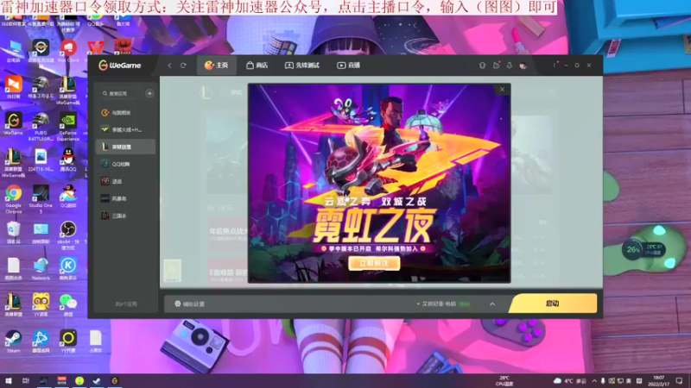Open the 向日葵 desktop shortcut
691x388 pixels.
pyautogui.click(x=14, y=87)
